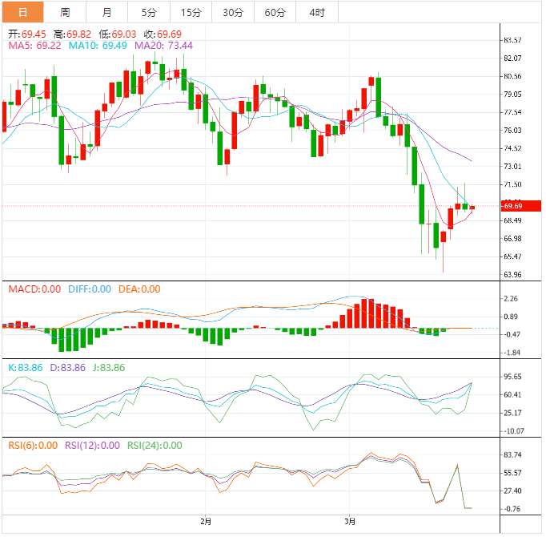This screenshot has height=537, width=546.
Task: Open the 月 monthly chart tab
Action: click(107, 12)
